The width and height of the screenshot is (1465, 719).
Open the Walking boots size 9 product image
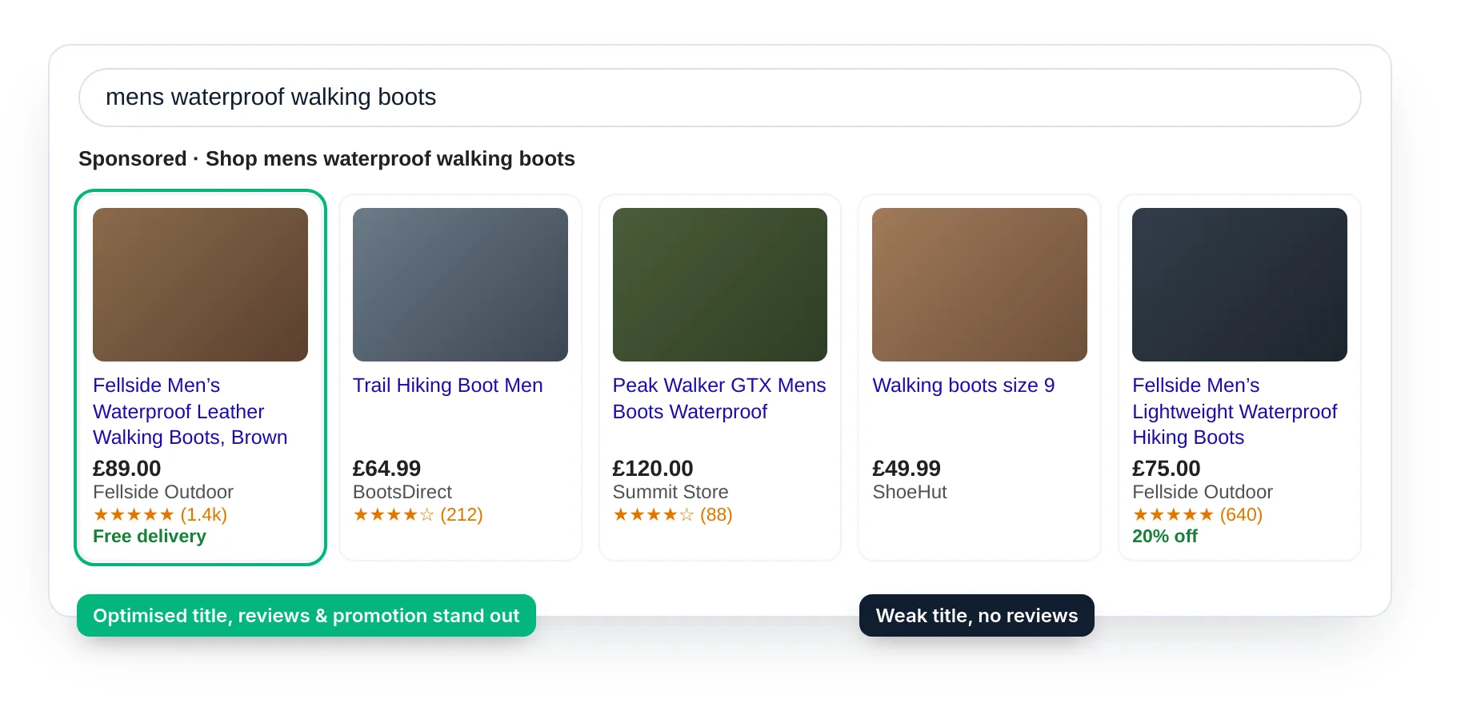tap(979, 285)
